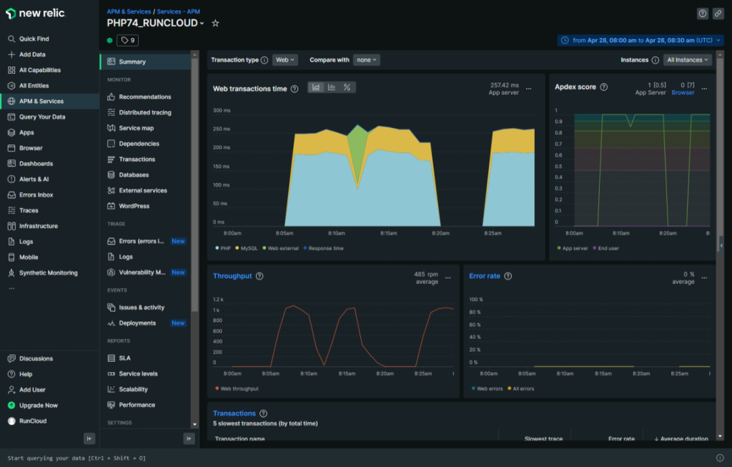Show Transaction type info icon
The height and width of the screenshot is (467, 732).
(264, 60)
